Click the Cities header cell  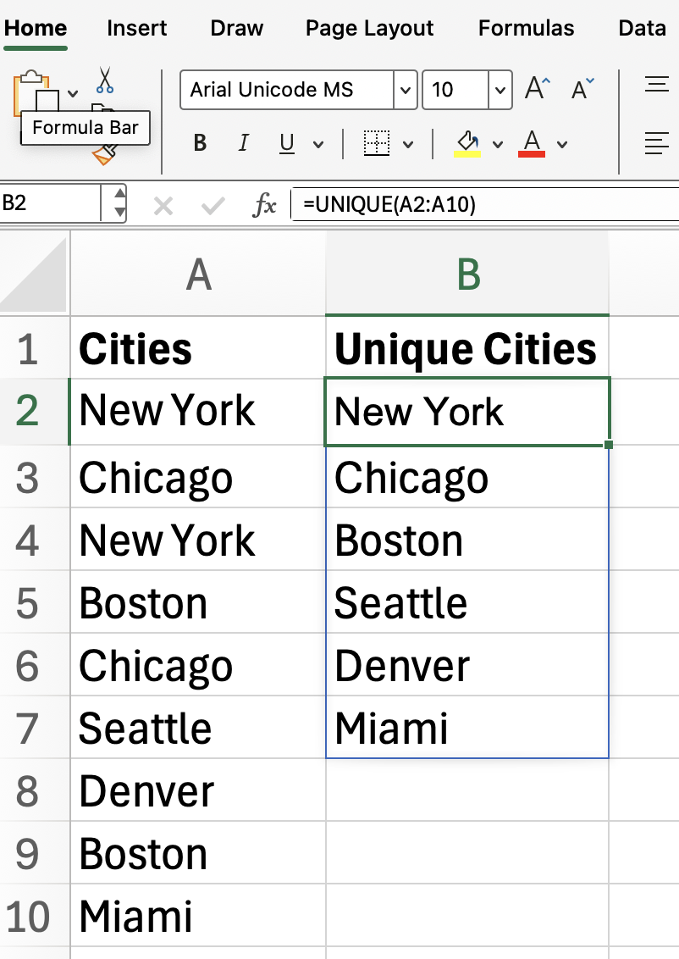click(x=198, y=349)
